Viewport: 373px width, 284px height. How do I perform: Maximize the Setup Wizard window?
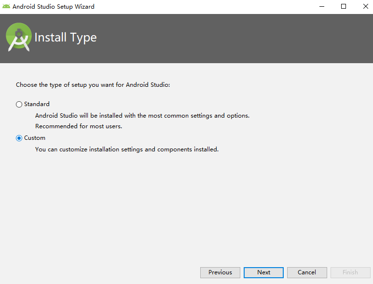click(x=344, y=7)
